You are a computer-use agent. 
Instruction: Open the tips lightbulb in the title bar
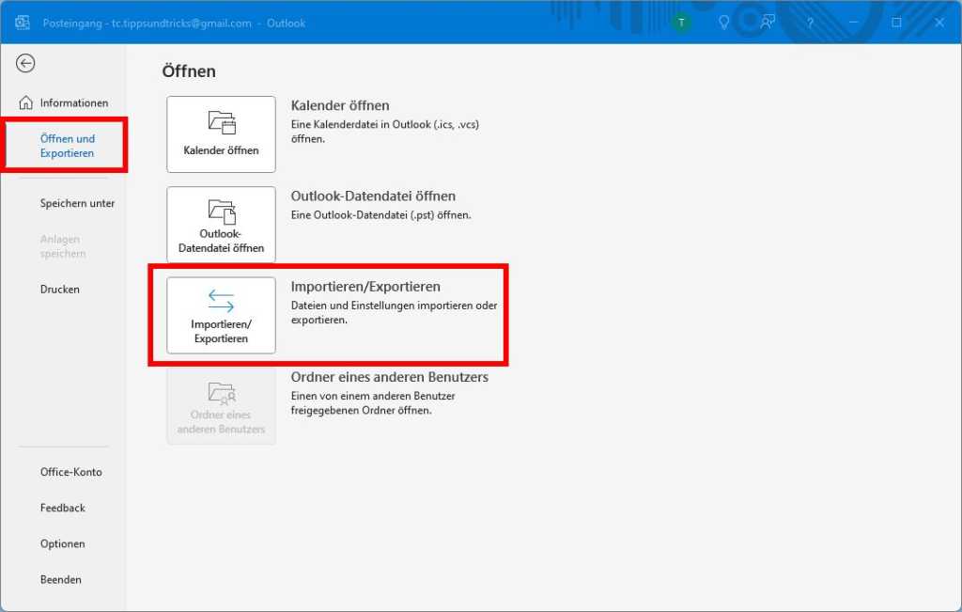[x=723, y=23]
